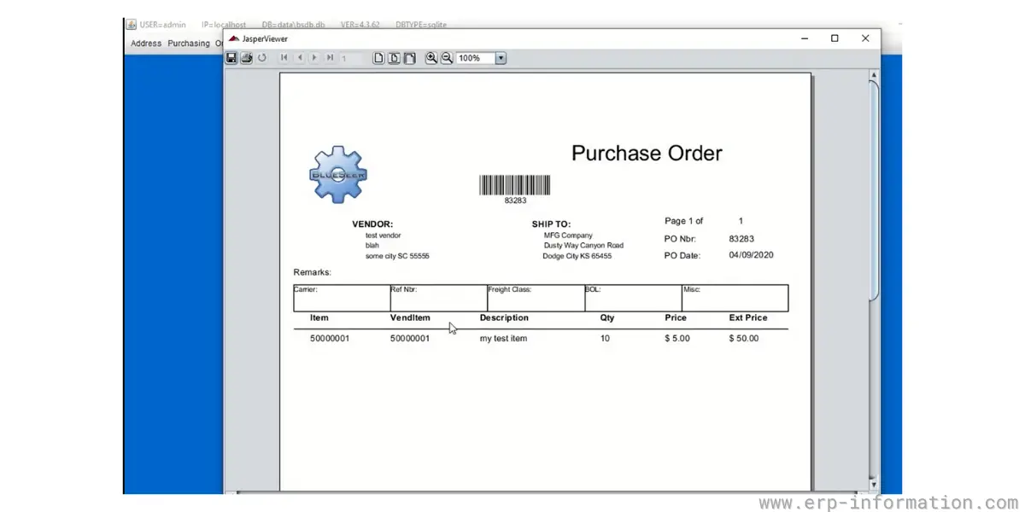Click 'Dusty Way Canyon Road' address line
Viewport: 1025px width, 512px height.
point(583,246)
